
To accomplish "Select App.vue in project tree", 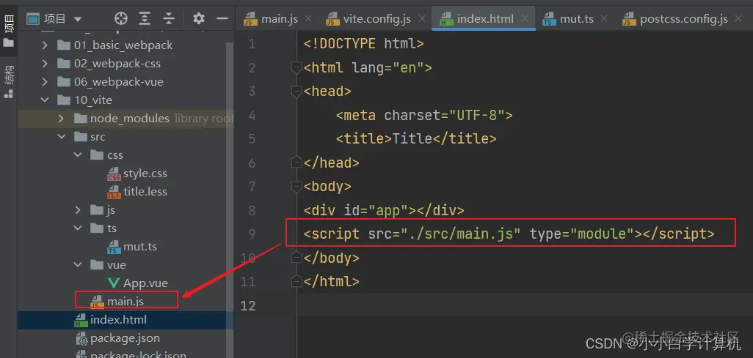I will [145, 283].
